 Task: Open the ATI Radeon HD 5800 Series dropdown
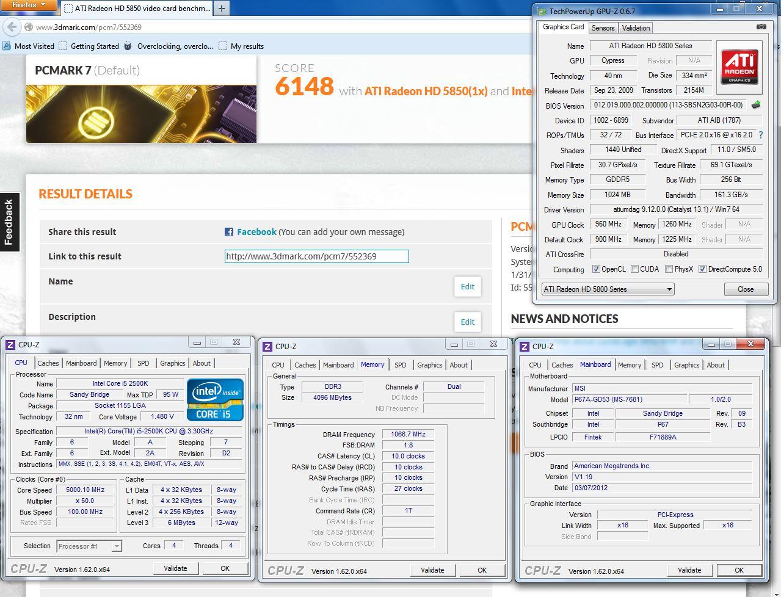[608, 289]
